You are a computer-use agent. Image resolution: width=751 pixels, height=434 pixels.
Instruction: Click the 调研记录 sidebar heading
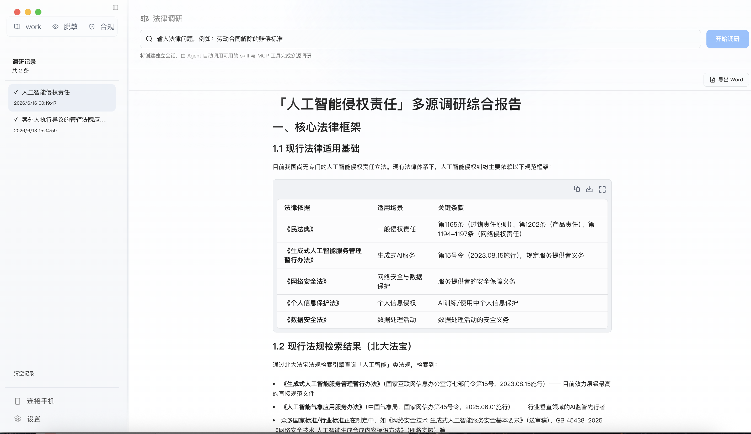[24, 62]
